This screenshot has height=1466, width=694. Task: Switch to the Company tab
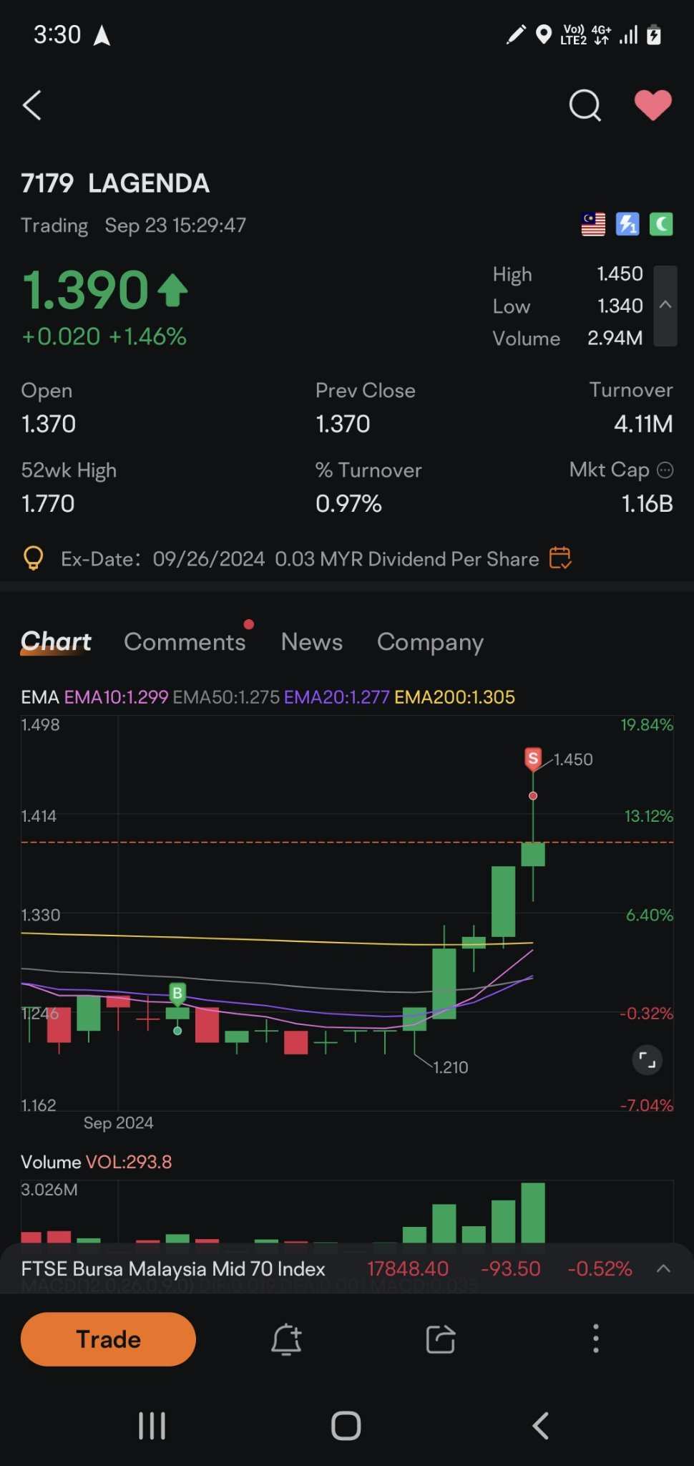coord(431,643)
